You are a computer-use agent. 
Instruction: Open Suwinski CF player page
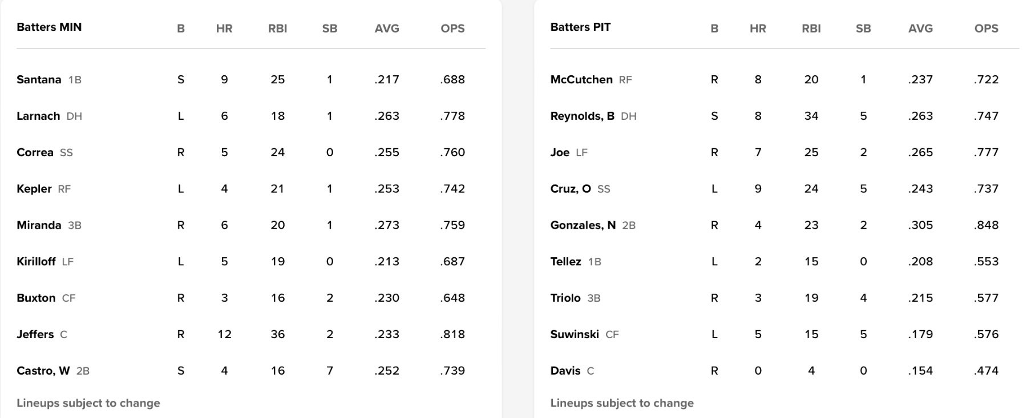pyautogui.click(x=574, y=335)
